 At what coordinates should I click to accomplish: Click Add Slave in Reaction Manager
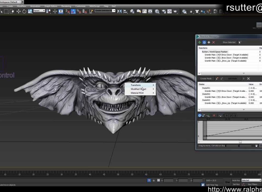tap(204, 42)
